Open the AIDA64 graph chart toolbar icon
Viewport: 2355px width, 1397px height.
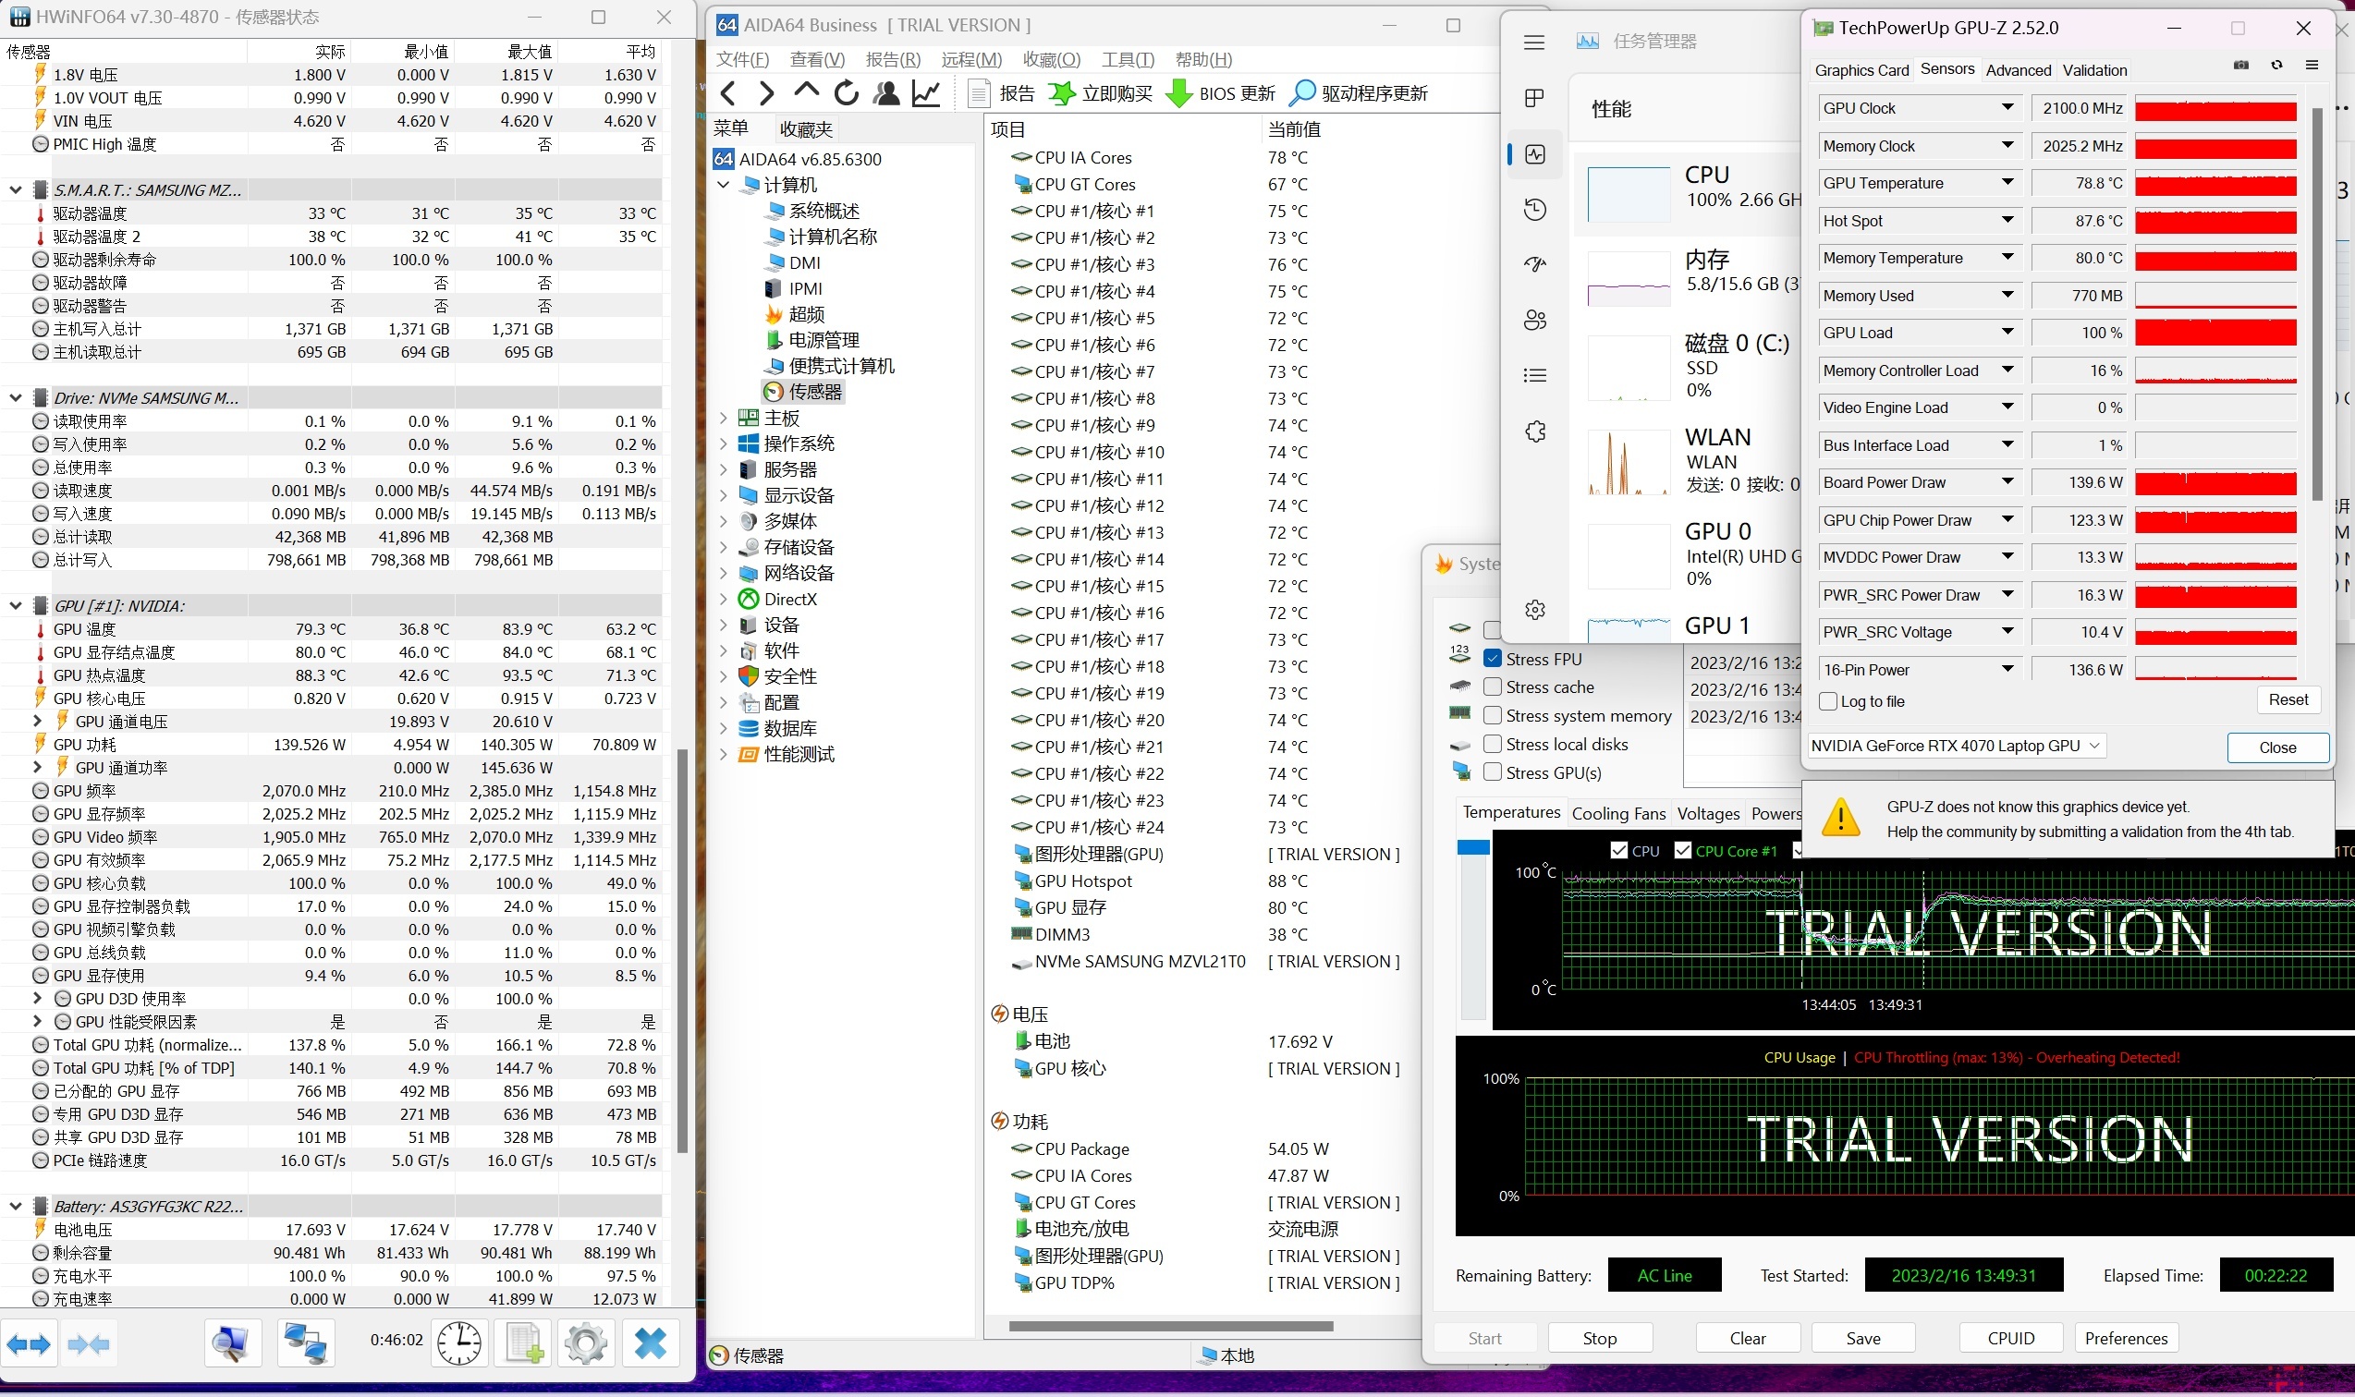(x=926, y=93)
